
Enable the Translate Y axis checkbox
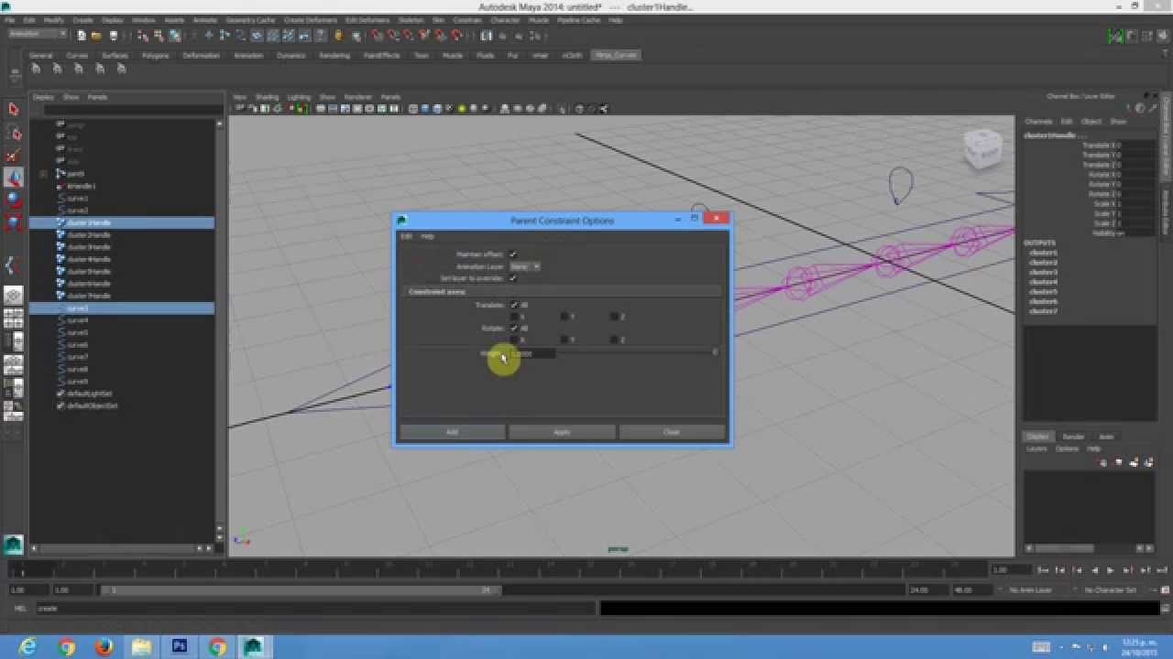tap(564, 317)
